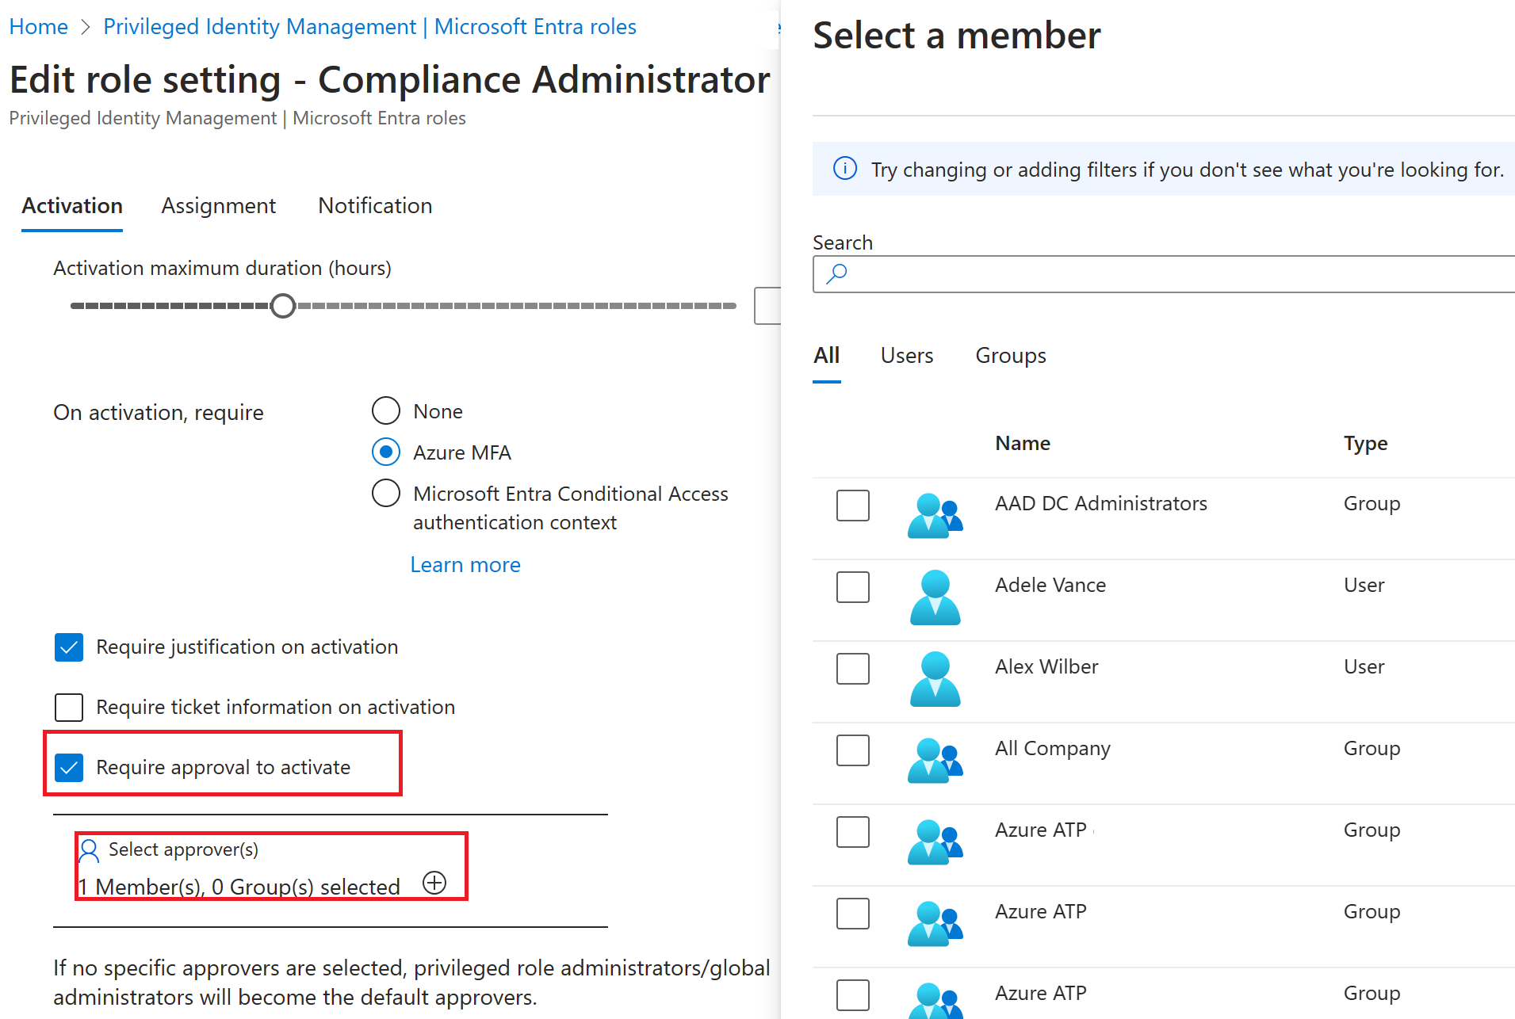
Task: Switch to the Assignment tab
Action: pyautogui.click(x=218, y=206)
